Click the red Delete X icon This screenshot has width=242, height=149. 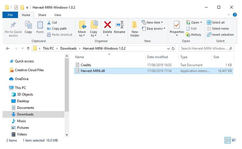coord(107,25)
